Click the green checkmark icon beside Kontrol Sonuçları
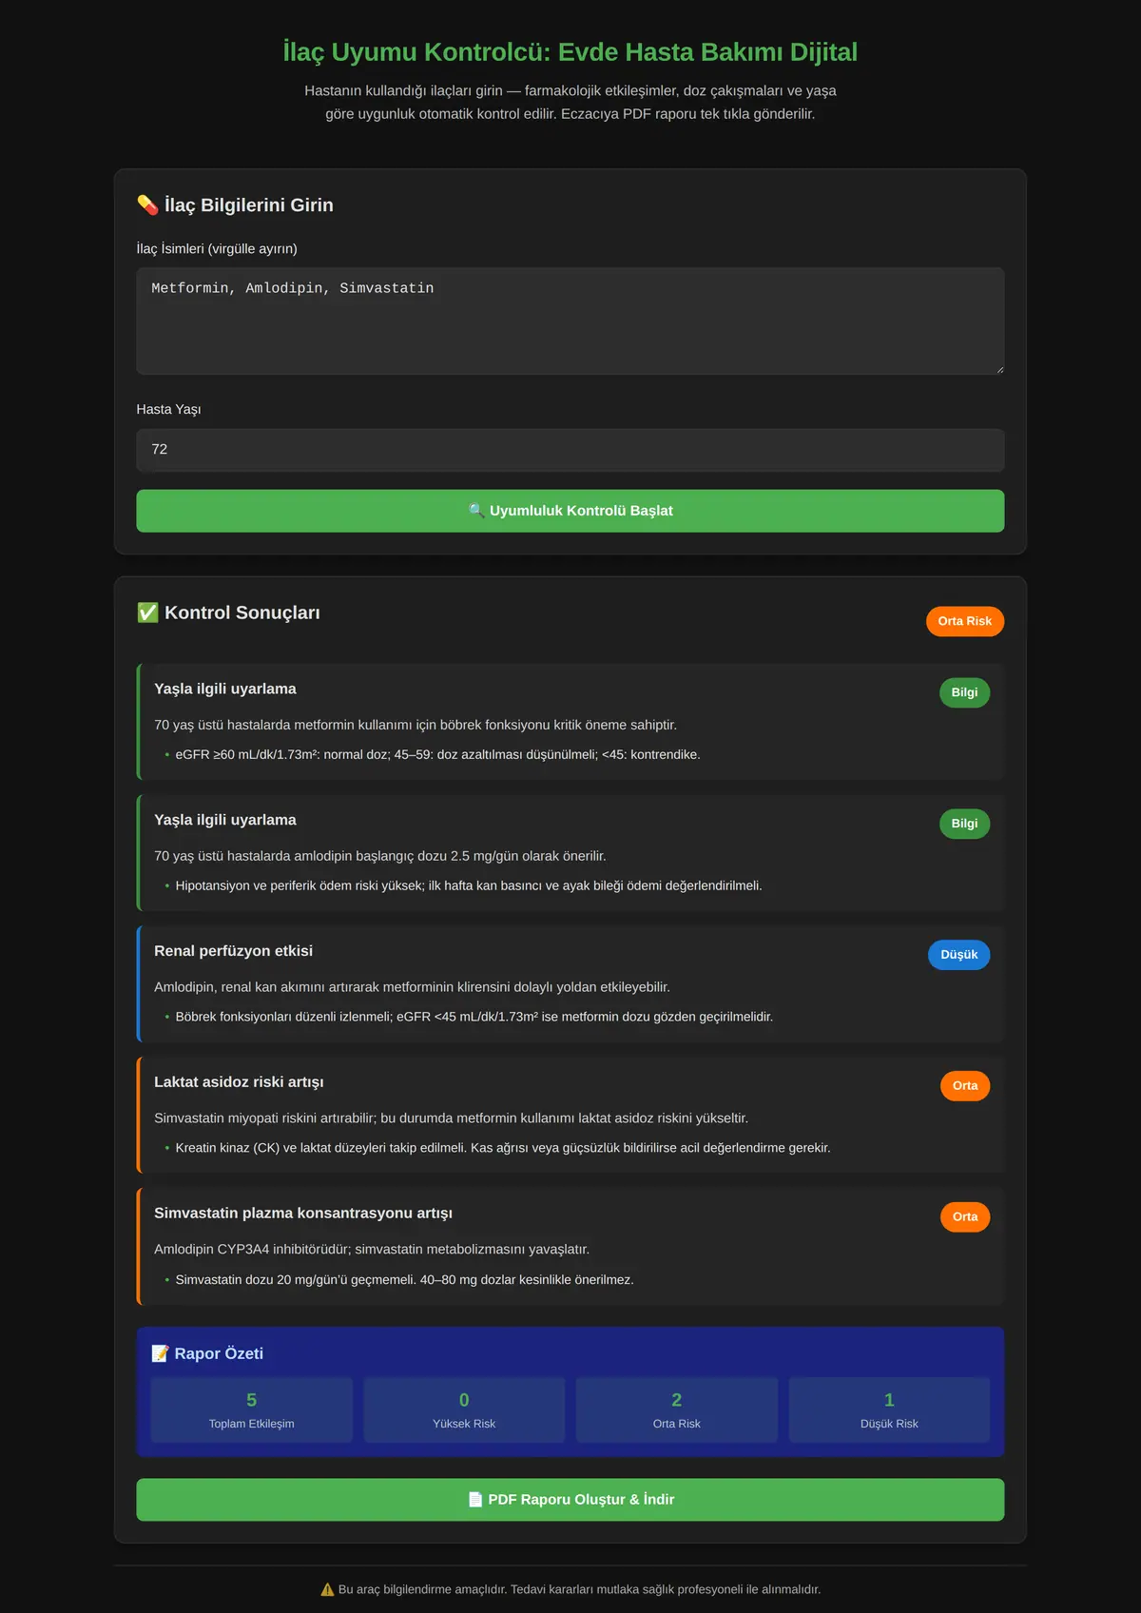The width and height of the screenshot is (1141, 1613). tap(147, 612)
